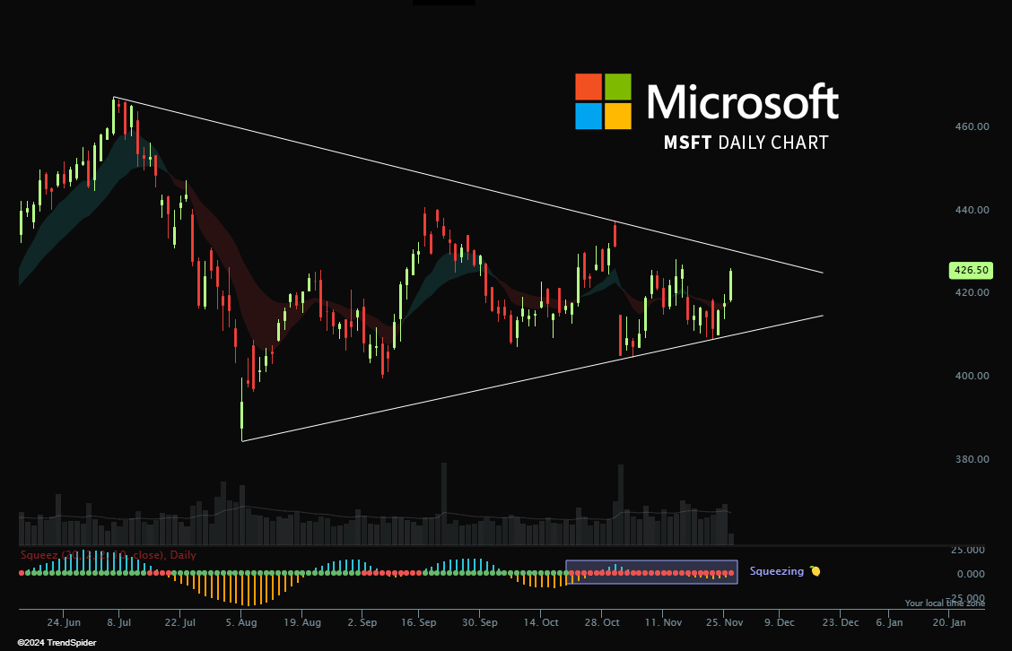This screenshot has width=1012, height=651.
Task: Click the "6. Jan" date label
Action: click(889, 622)
